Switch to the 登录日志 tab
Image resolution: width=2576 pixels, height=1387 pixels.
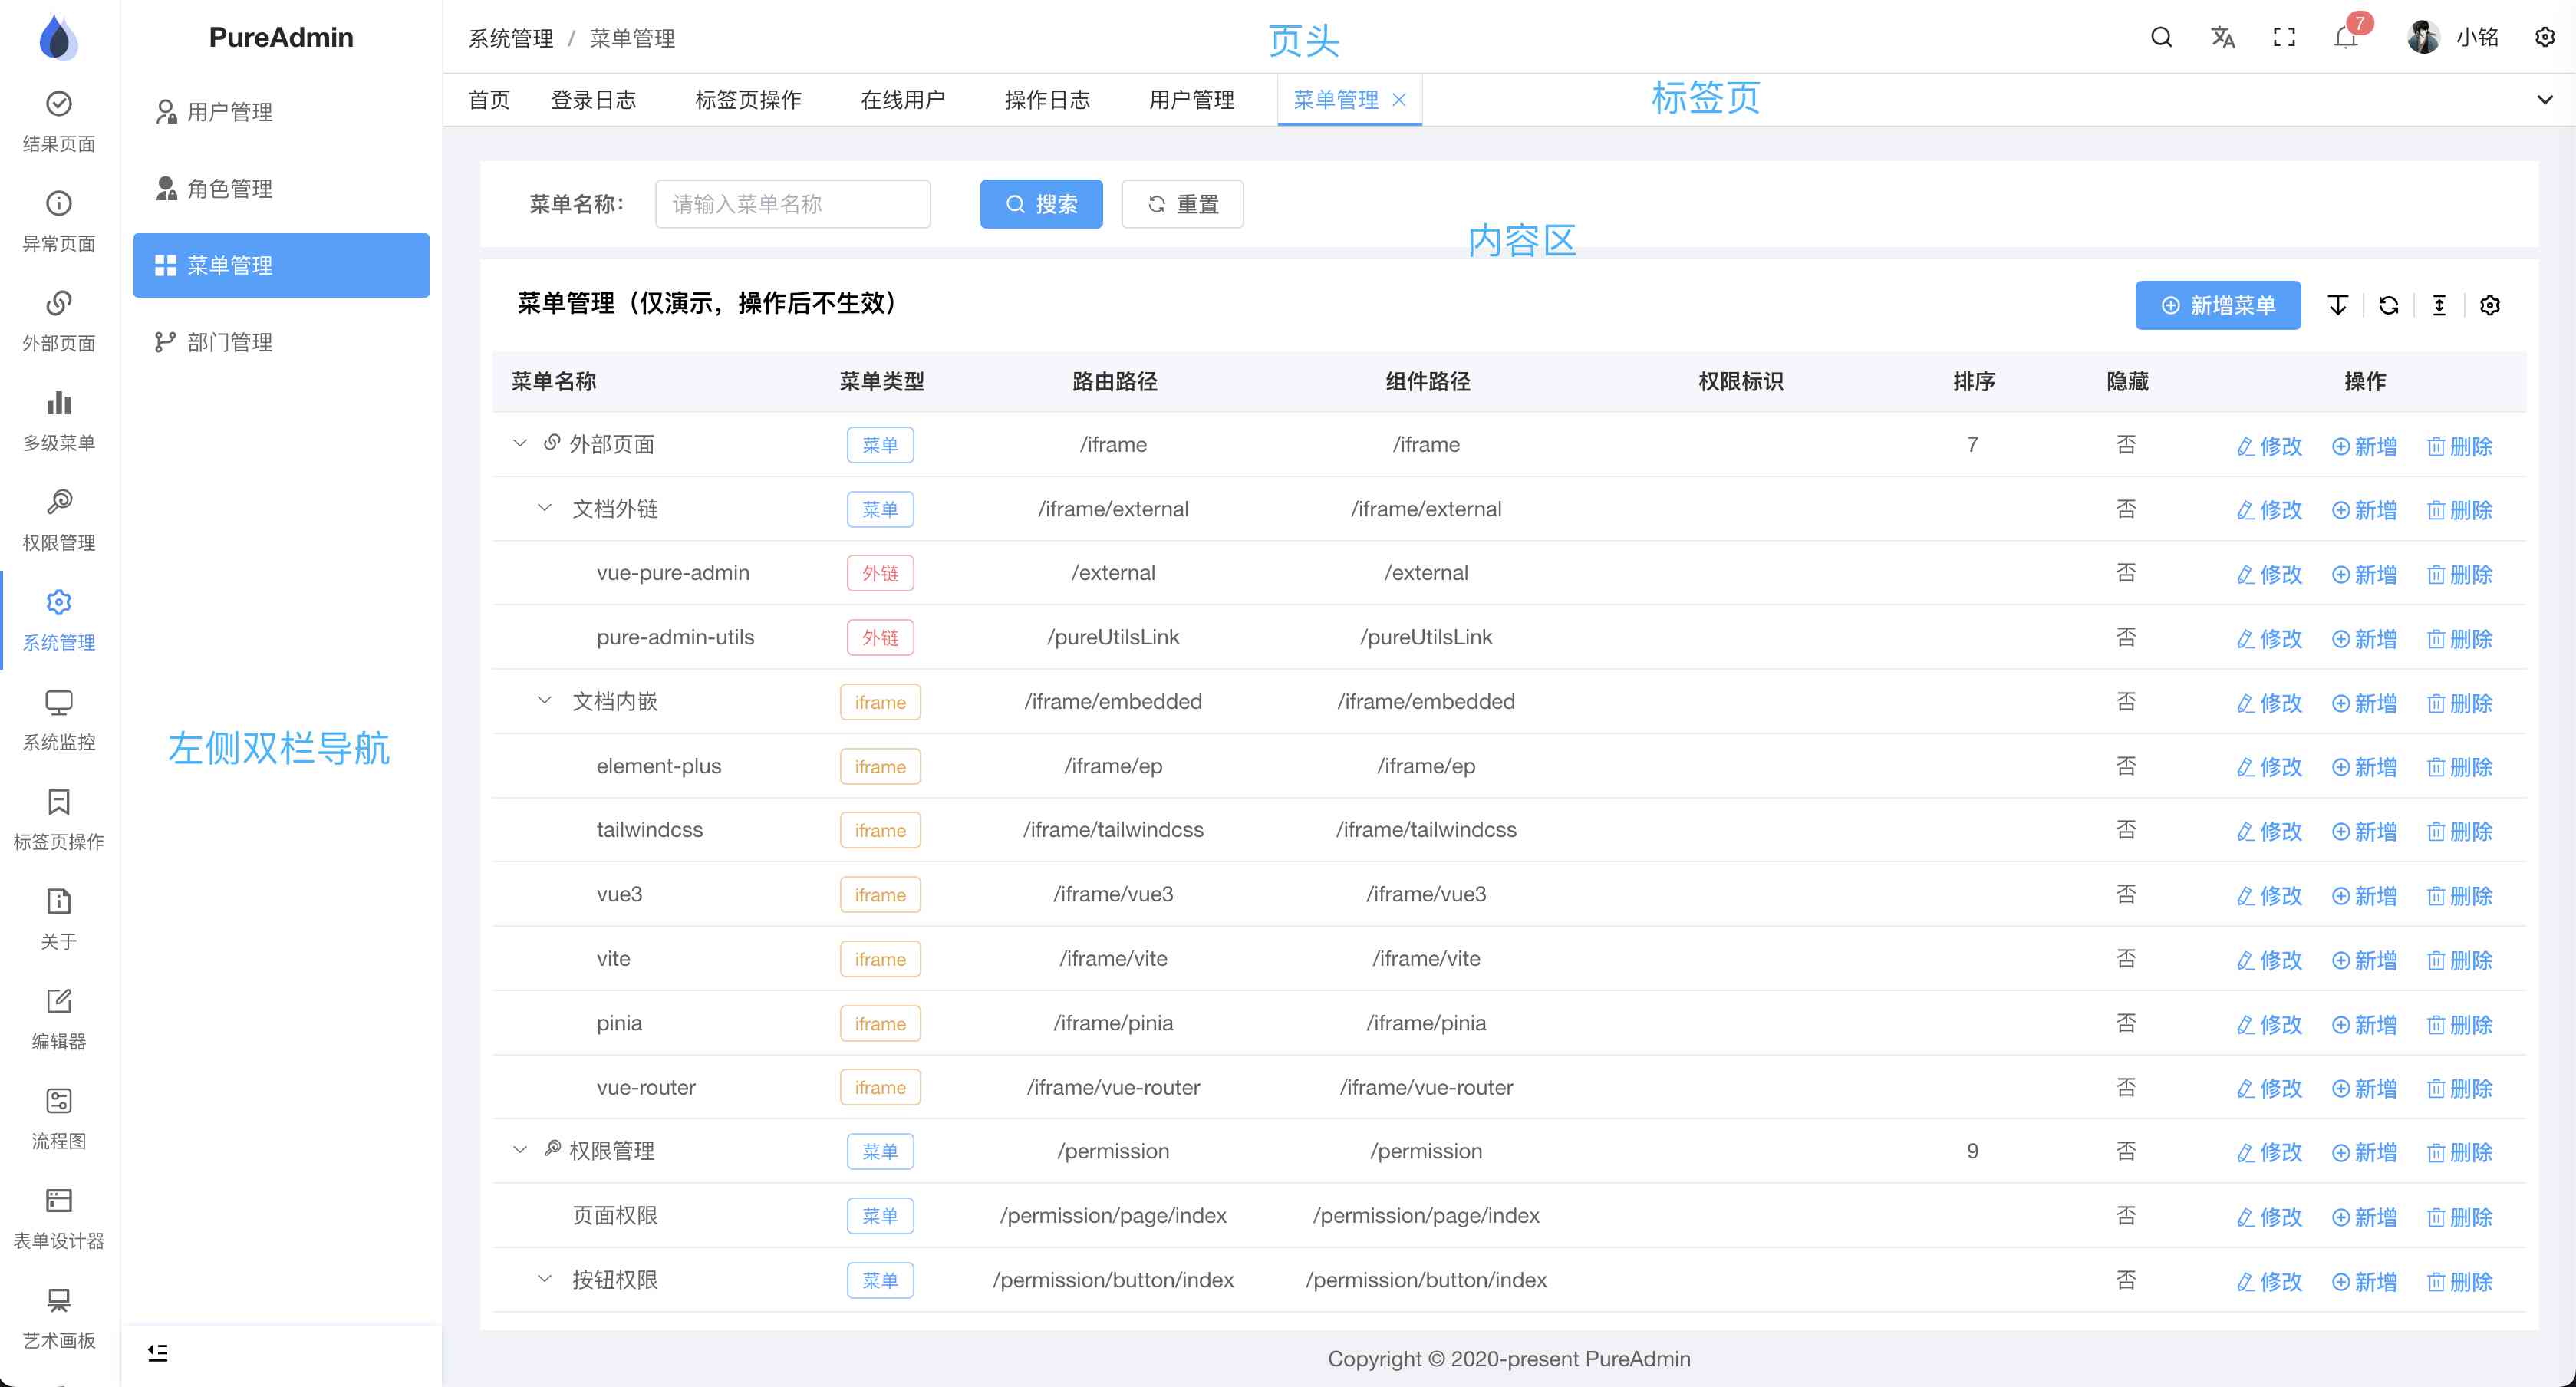click(593, 99)
